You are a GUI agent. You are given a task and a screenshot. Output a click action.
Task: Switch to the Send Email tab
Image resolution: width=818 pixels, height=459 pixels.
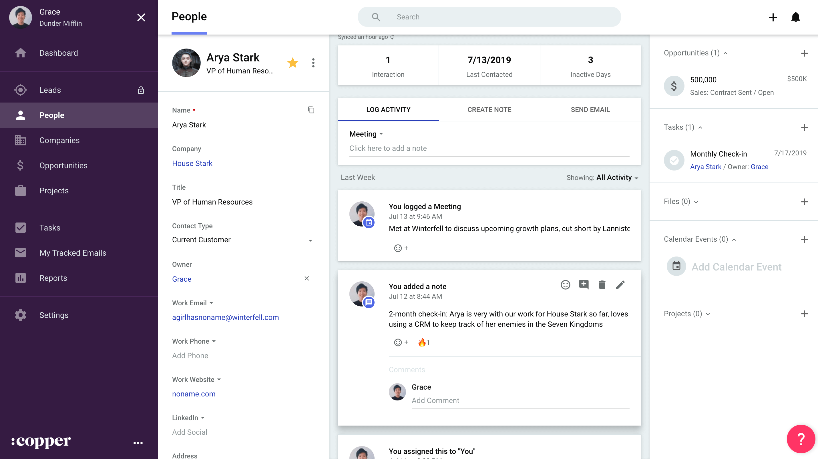pos(590,109)
